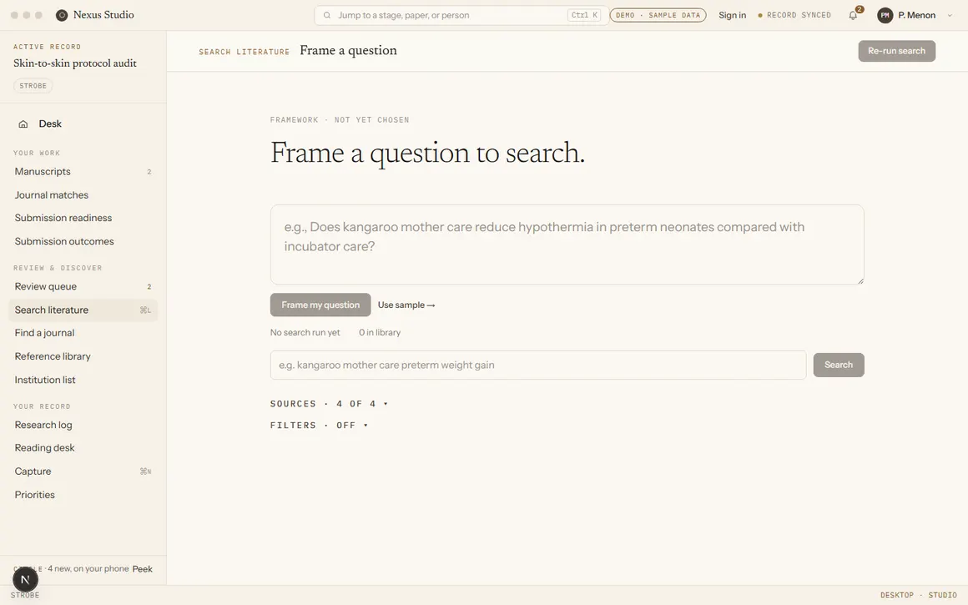Click the Record Synced status
This screenshot has width=968, height=605.
pyautogui.click(x=794, y=15)
